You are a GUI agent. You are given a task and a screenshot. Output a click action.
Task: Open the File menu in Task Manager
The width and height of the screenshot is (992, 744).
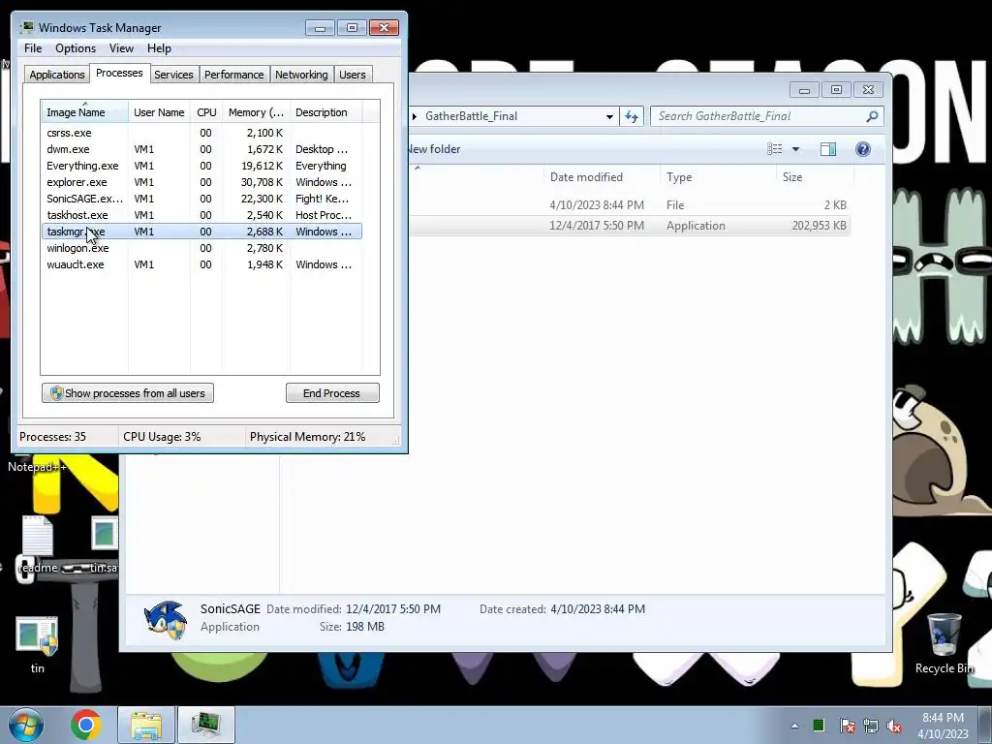tap(33, 48)
